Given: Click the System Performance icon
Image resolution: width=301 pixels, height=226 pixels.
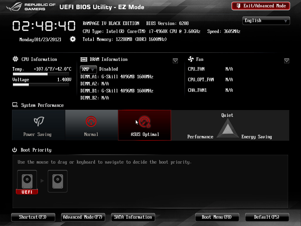Looking at the screenshot, I should pyautogui.click(x=15, y=105).
